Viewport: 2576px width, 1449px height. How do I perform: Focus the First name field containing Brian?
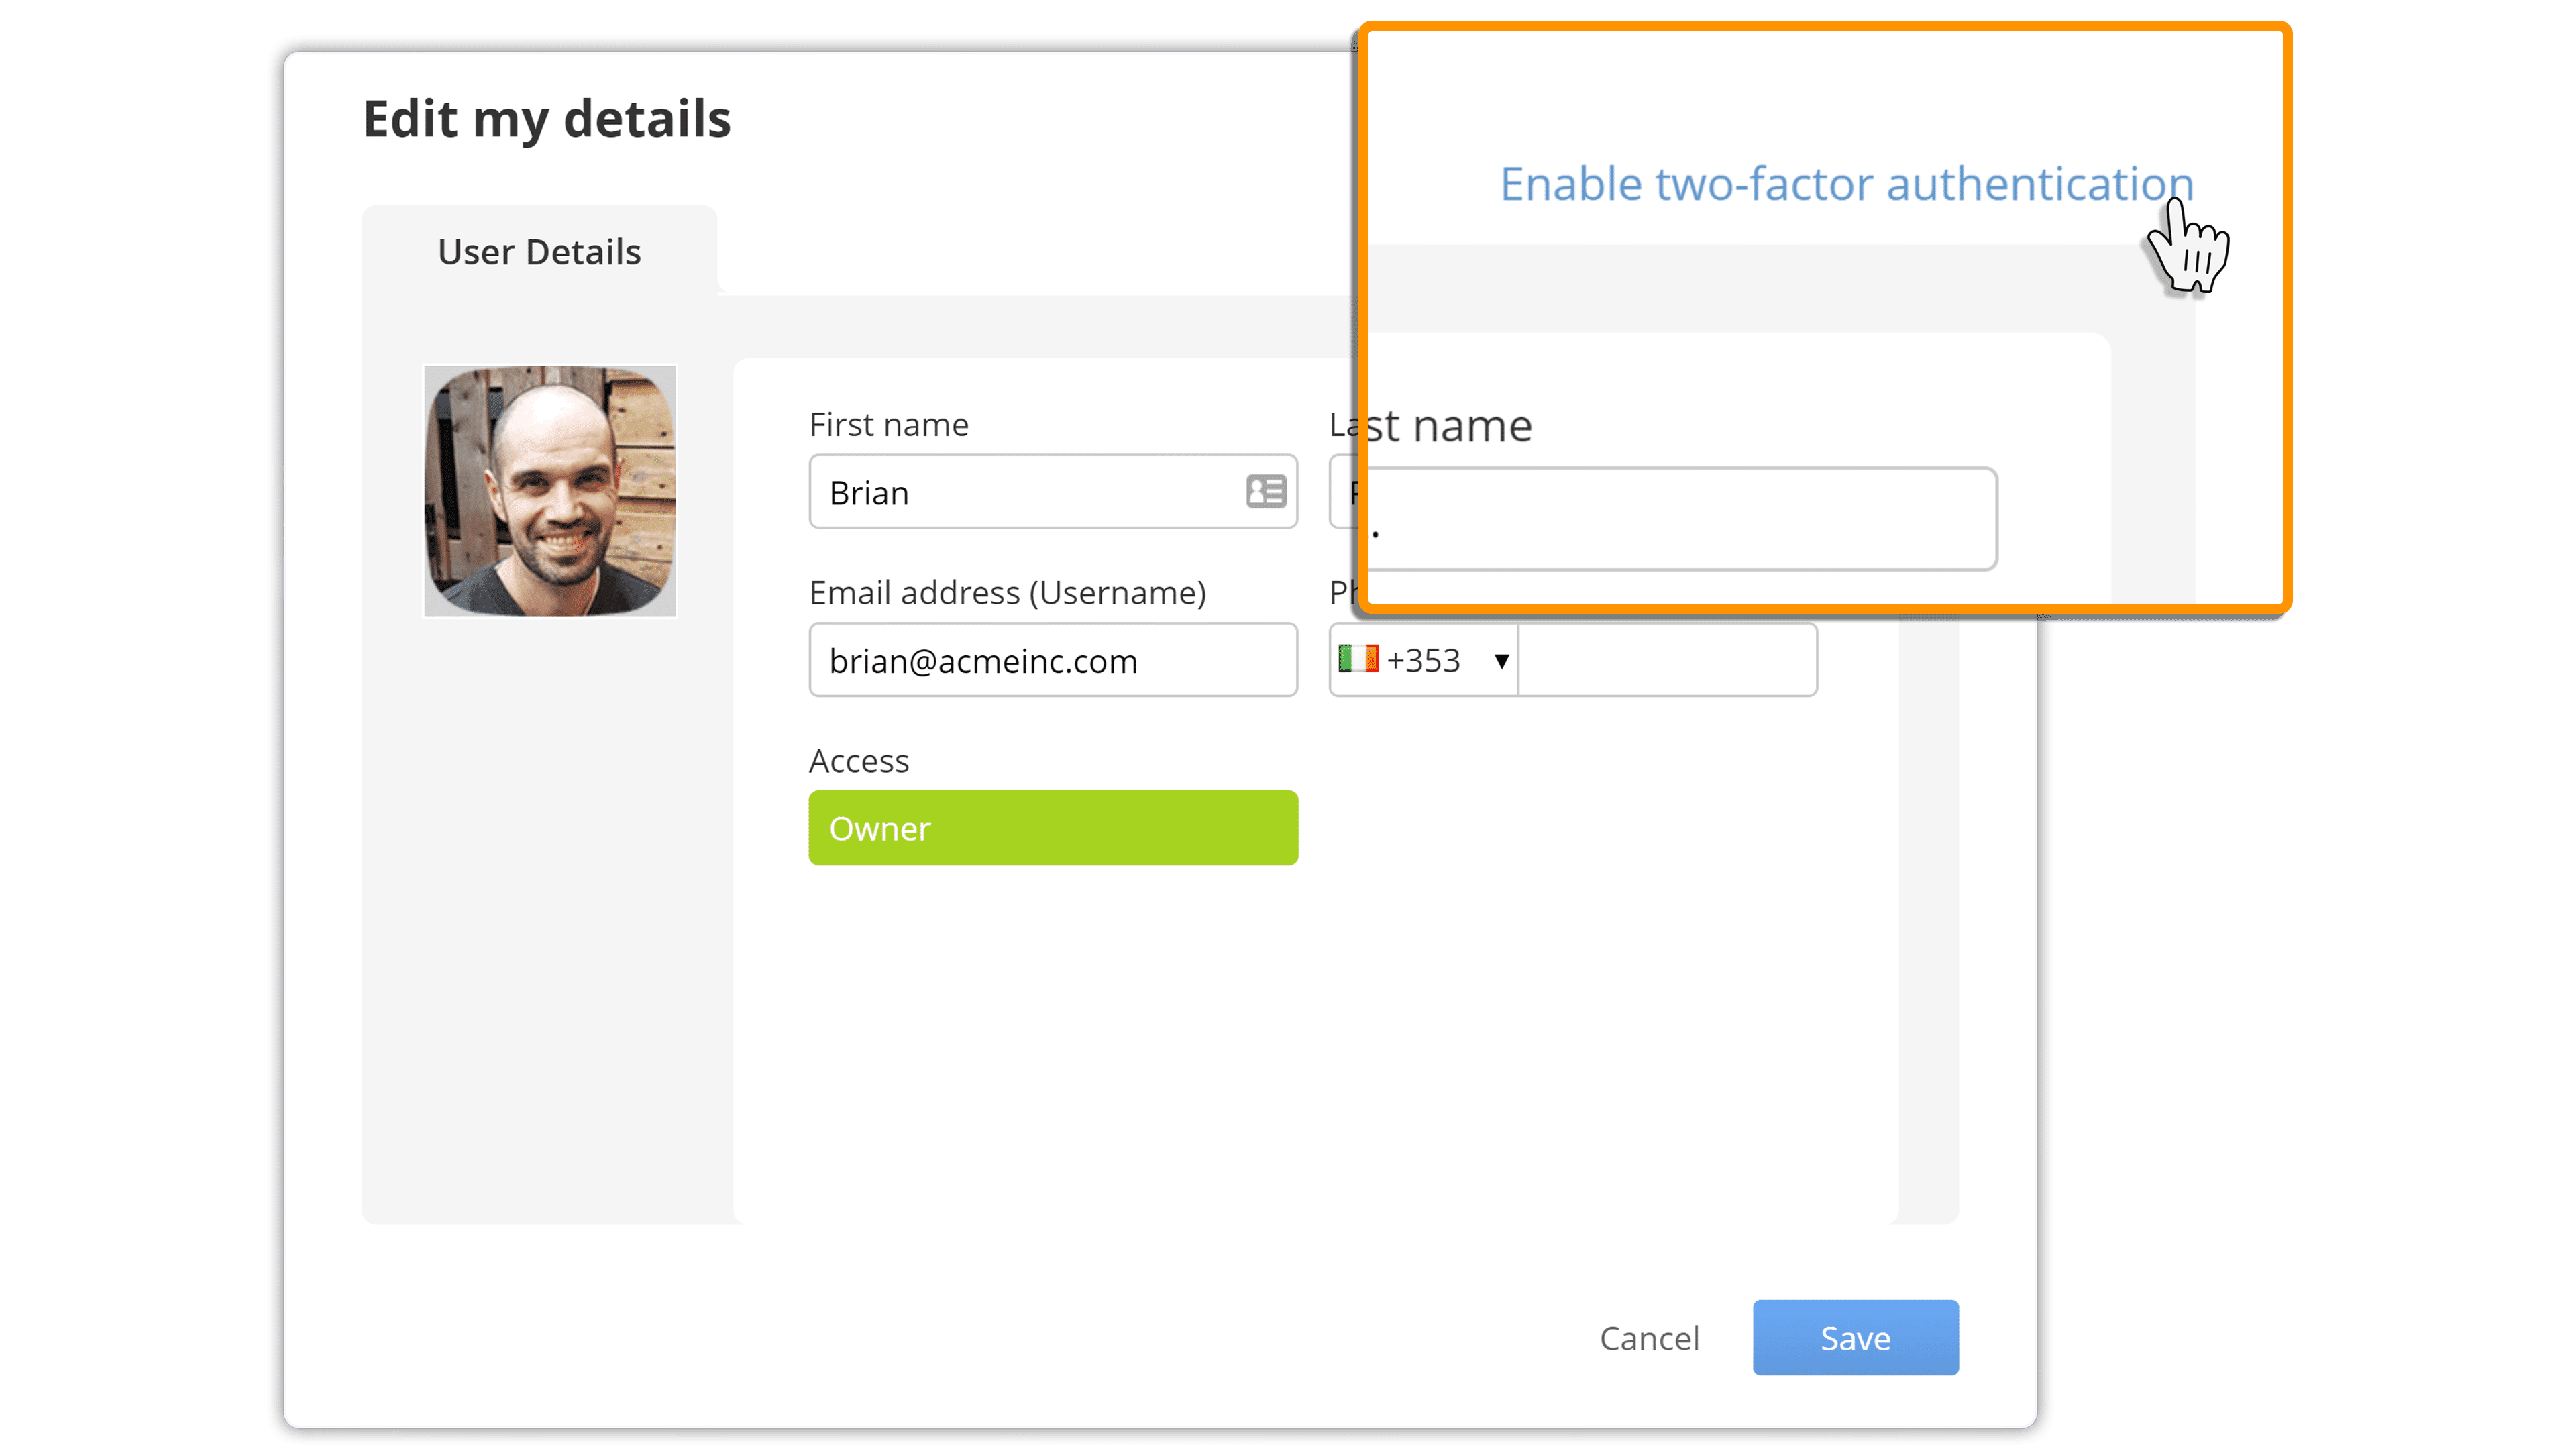coord(1020,492)
